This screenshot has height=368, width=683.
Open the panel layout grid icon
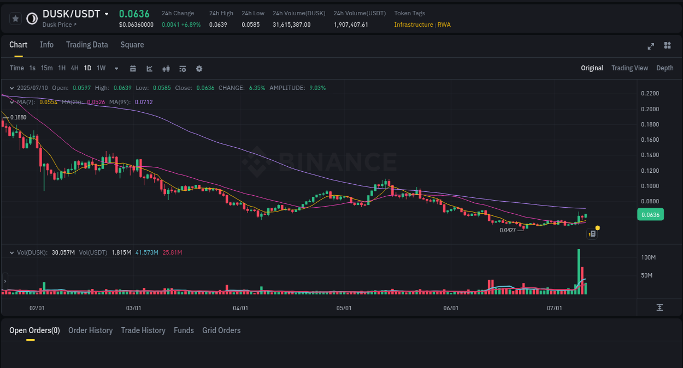coord(667,46)
